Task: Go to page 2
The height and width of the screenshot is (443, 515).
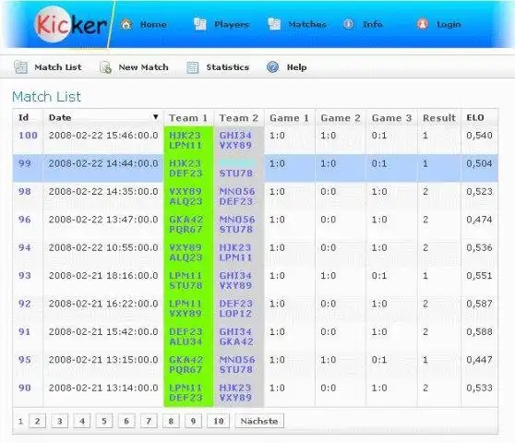Action: 37,421
